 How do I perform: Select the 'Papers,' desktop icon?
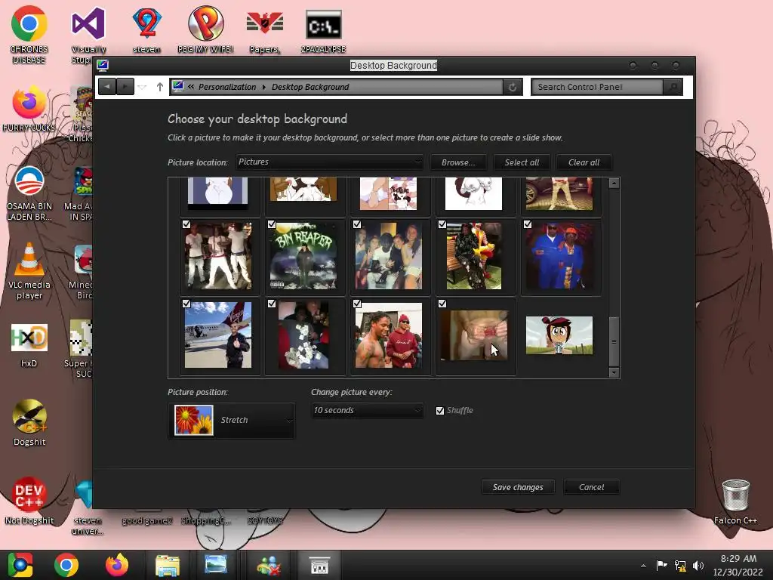tap(265, 29)
